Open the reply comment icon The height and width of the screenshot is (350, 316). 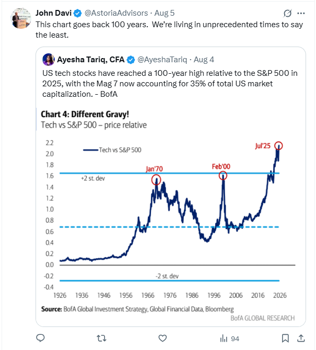point(41,338)
